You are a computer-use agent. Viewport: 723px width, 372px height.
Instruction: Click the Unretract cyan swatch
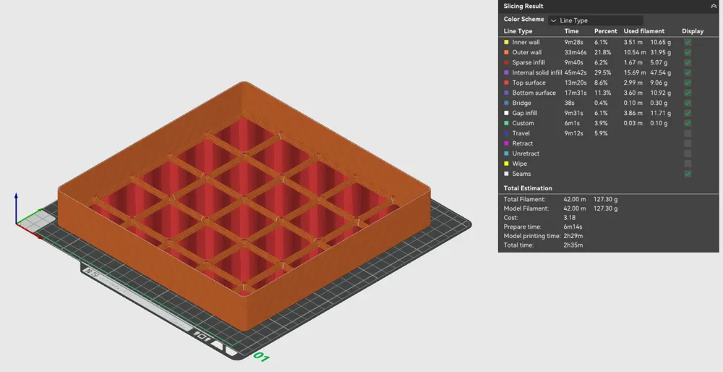pos(506,153)
